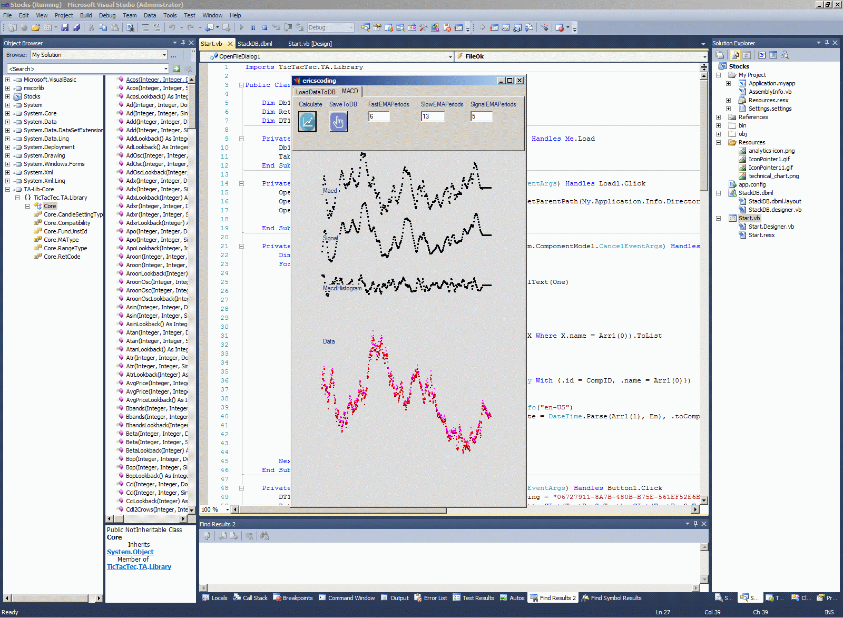
Task: Open the 100 % zoom dropdown in editor
Action: [x=228, y=509]
